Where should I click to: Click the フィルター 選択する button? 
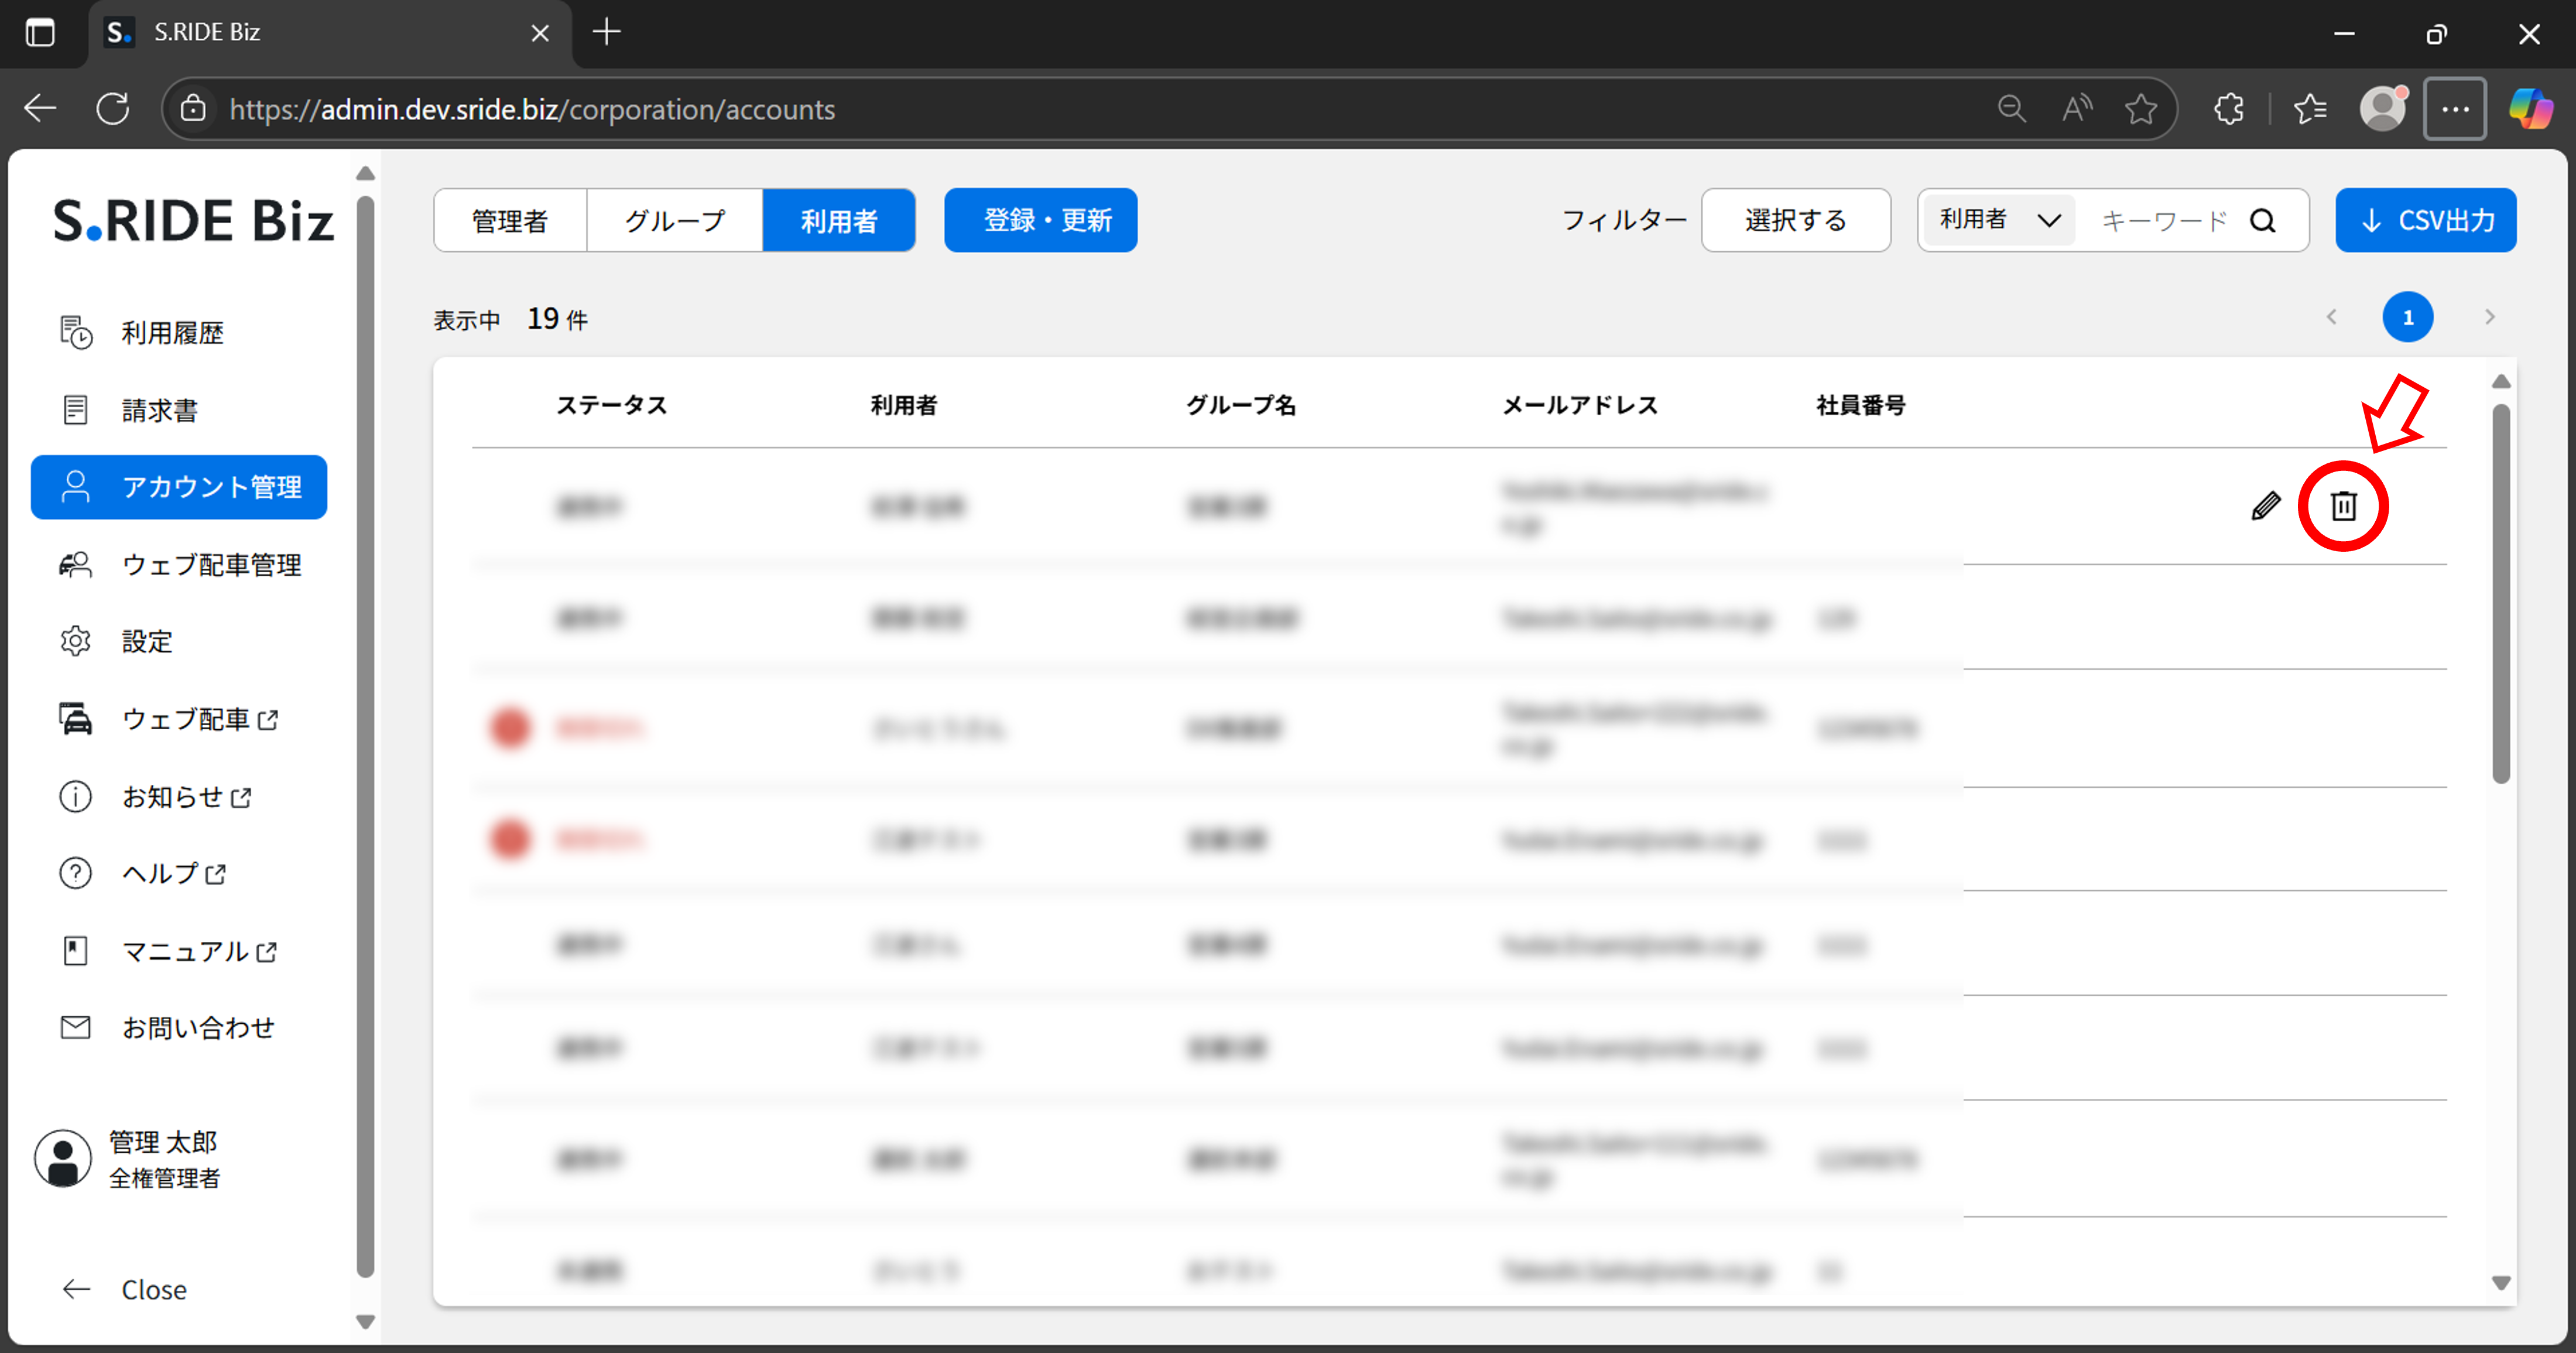pyautogui.click(x=1796, y=220)
